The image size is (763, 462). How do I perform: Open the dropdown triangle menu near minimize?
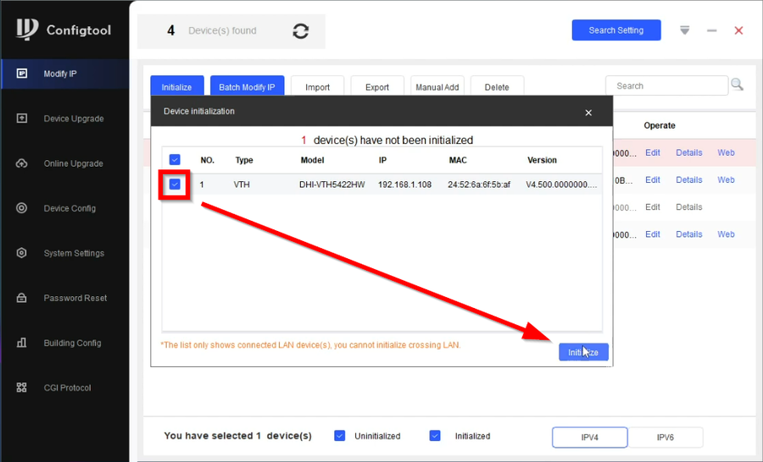685,30
